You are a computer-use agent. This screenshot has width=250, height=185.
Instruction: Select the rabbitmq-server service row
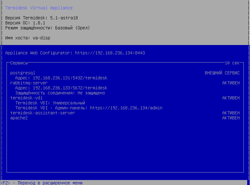point(125,83)
